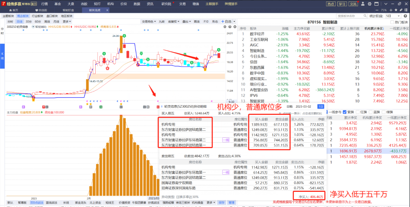Toggle the 智能辅助 circle arrow icon
The image size is (410, 207).
click(x=33, y=27)
